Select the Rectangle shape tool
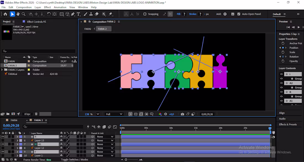This screenshot has height=162, width=304. tap(61, 14)
